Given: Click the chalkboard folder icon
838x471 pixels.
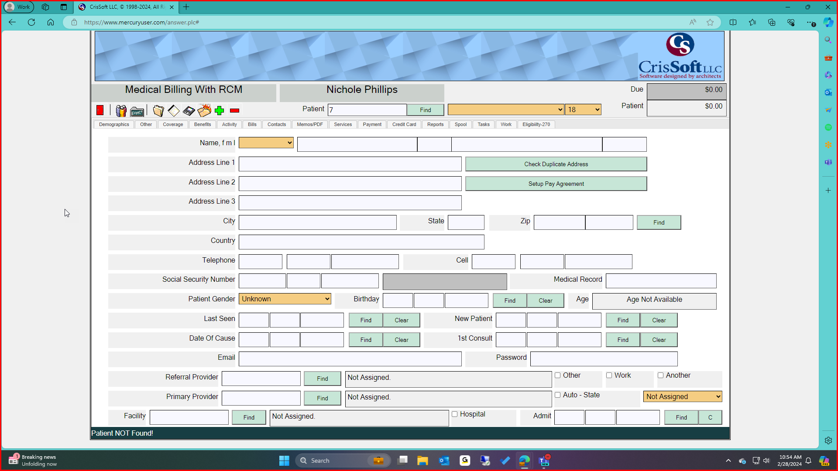Looking at the screenshot, I should coord(137,112).
